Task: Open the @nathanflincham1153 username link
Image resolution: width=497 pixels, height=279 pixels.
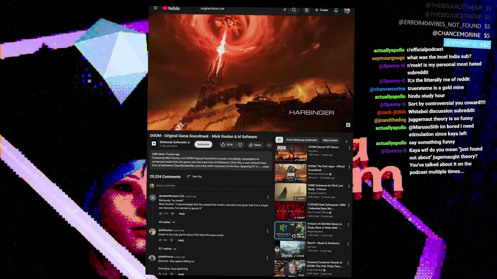Action: point(171,196)
